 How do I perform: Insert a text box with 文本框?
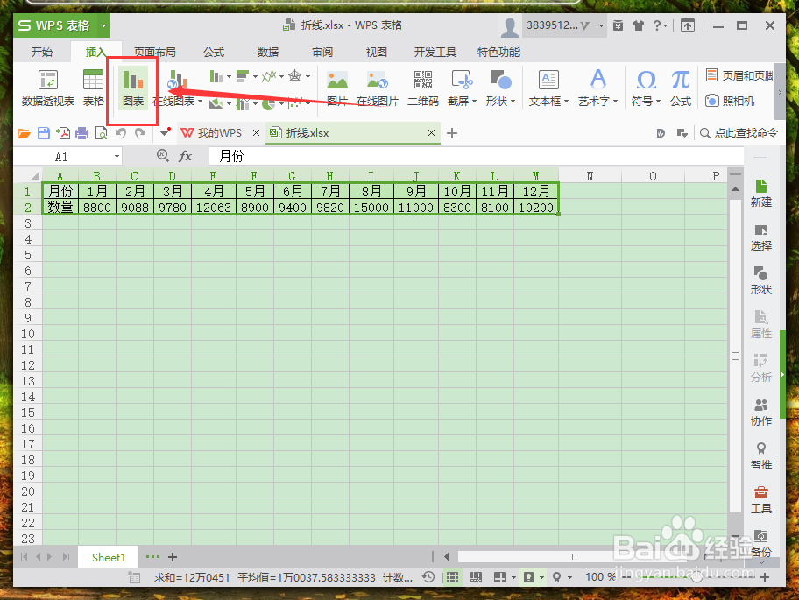pyautogui.click(x=548, y=88)
